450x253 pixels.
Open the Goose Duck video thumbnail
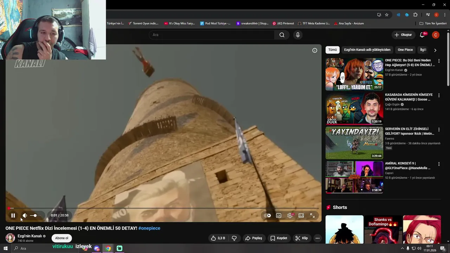[354, 109]
